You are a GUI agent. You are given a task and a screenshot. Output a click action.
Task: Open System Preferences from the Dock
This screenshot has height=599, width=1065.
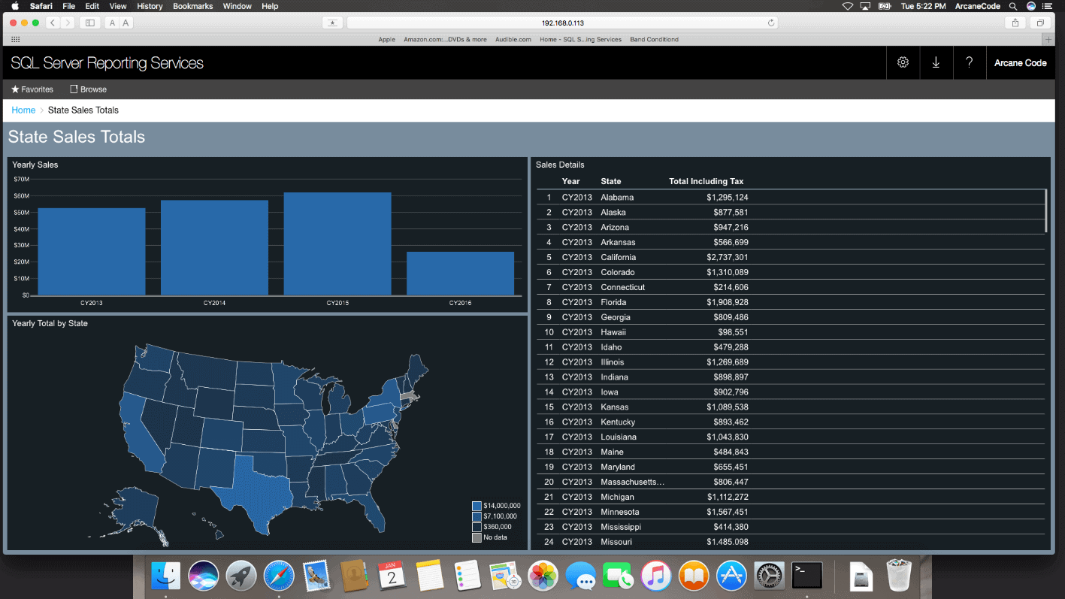tap(769, 576)
